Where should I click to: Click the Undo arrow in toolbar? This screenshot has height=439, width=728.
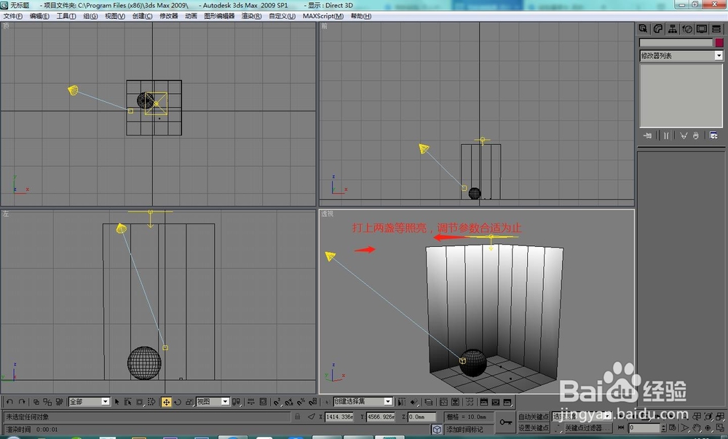tap(9, 402)
